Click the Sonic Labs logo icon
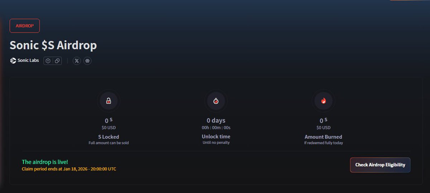This screenshot has height=193, width=430. (x=13, y=61)
